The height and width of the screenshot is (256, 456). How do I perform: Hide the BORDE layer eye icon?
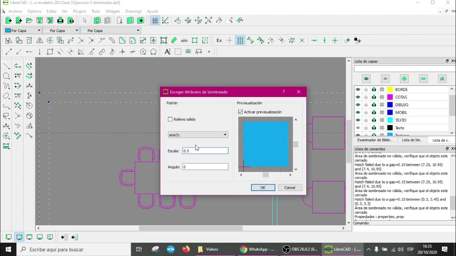pyautogui.click(x=358, y=90)
